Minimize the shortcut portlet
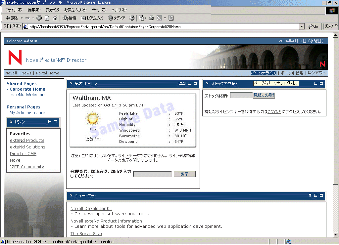 [x=315, y=195]
